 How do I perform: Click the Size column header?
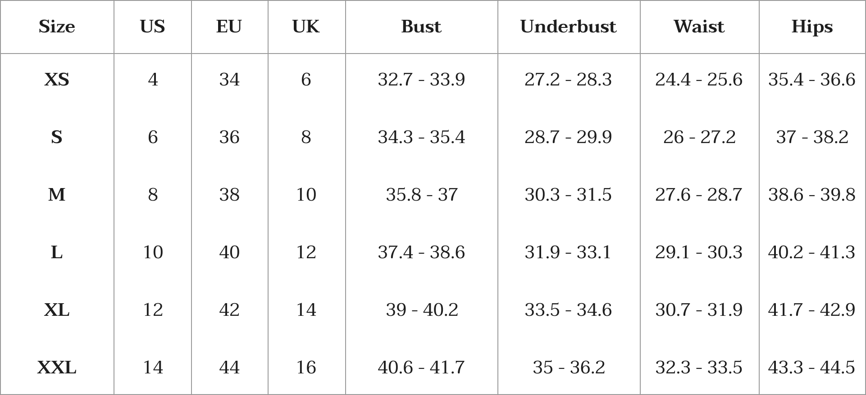57,27
